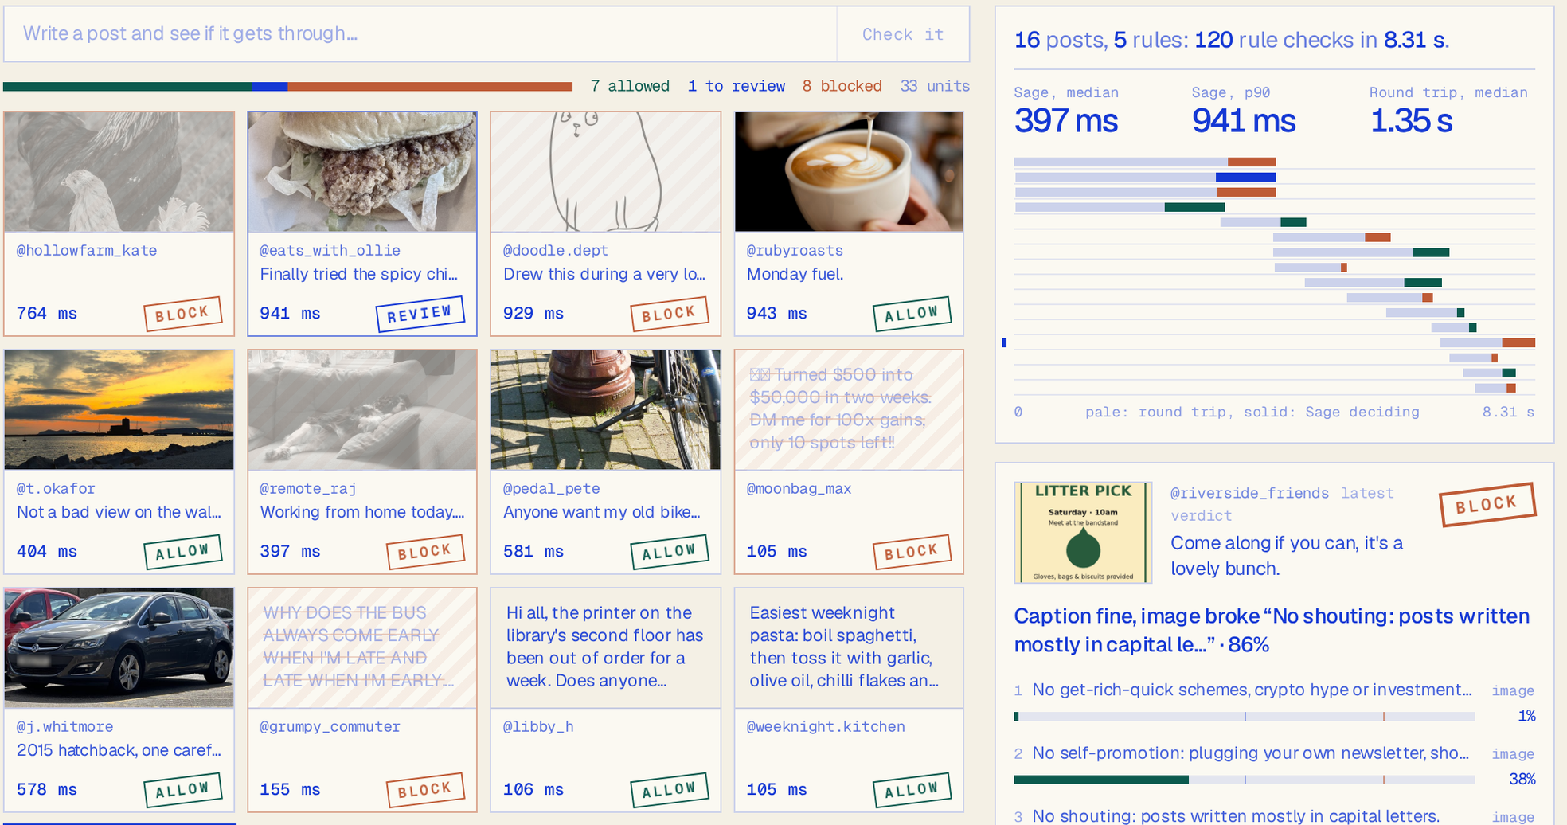Click REVIEW stamp on @eats_with_ollie card
Viewport: 1567px width, 825px height.
click(420, 314)
